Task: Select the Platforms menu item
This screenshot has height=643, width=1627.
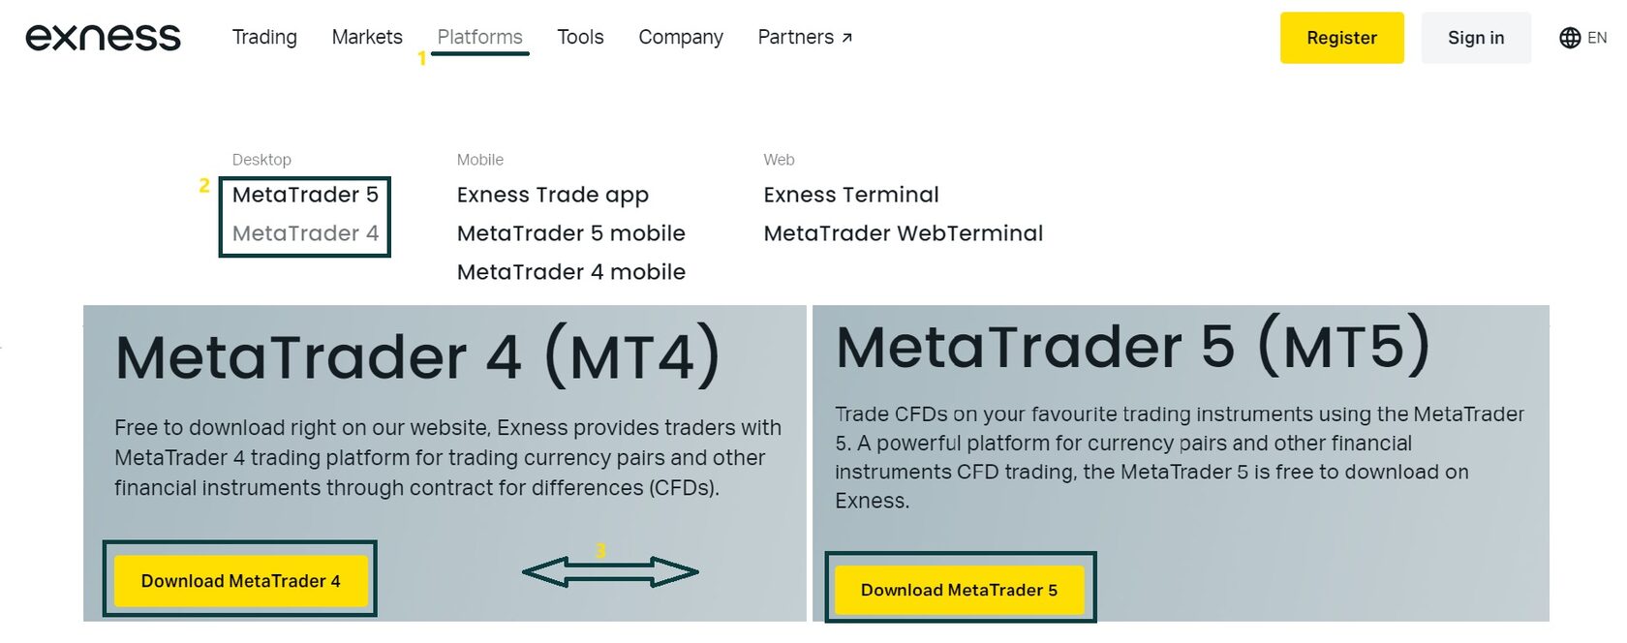Action: tap(479, 38)
